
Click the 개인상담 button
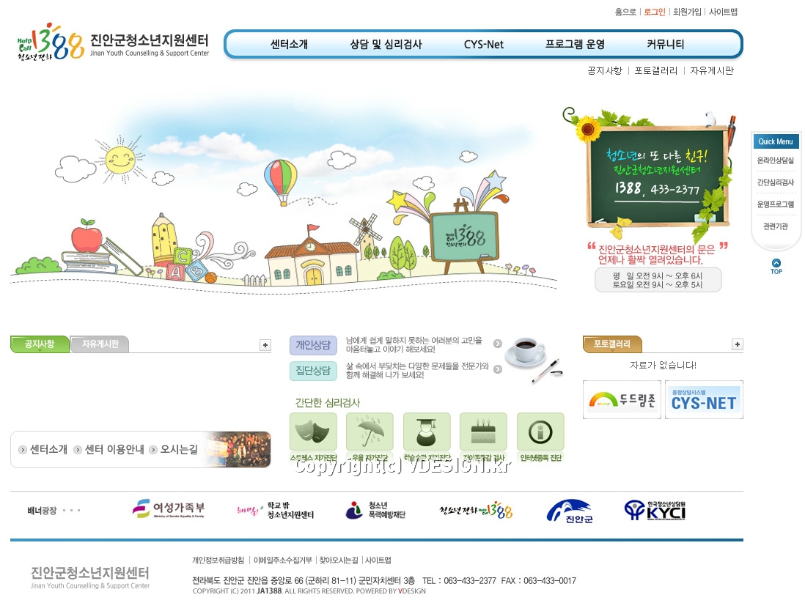pos(313,345)
